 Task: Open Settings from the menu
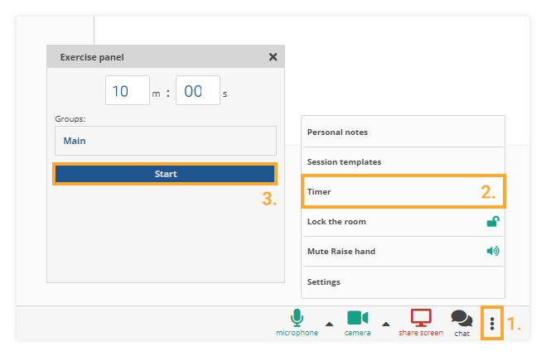coord(403,281)
